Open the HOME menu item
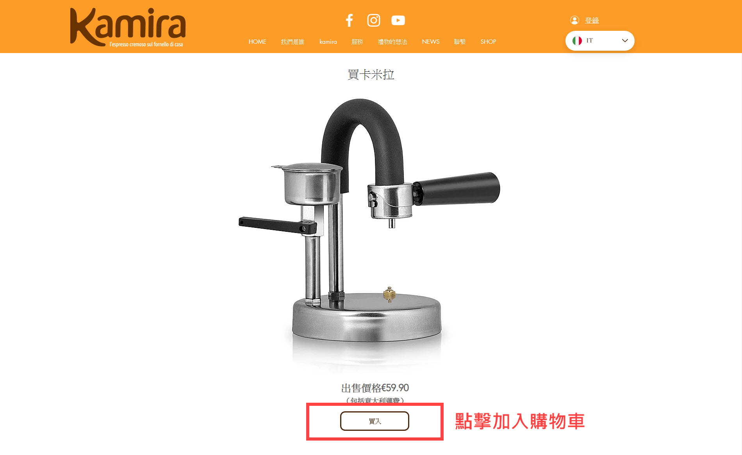 coord(257,42)
